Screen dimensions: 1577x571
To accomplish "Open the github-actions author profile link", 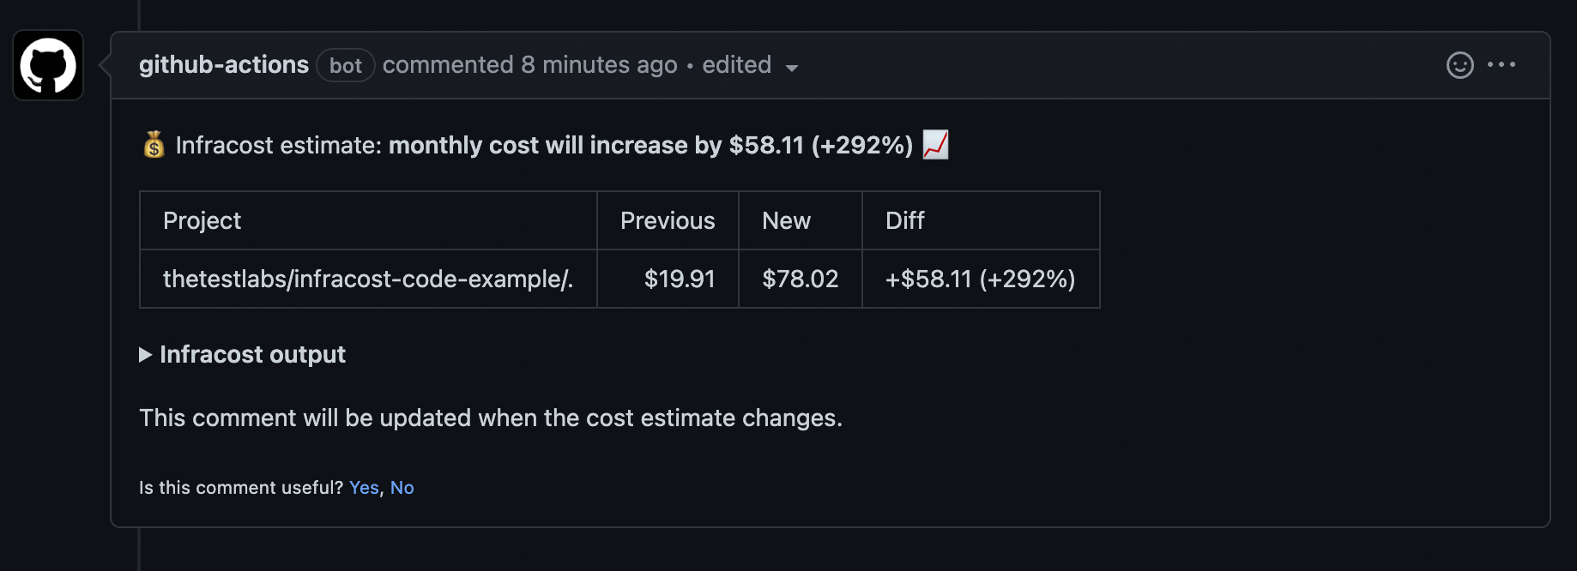I will pyautogui.click(x=224, y=65).
